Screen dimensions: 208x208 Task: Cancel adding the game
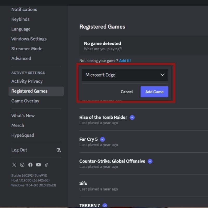tap(127, 92)
